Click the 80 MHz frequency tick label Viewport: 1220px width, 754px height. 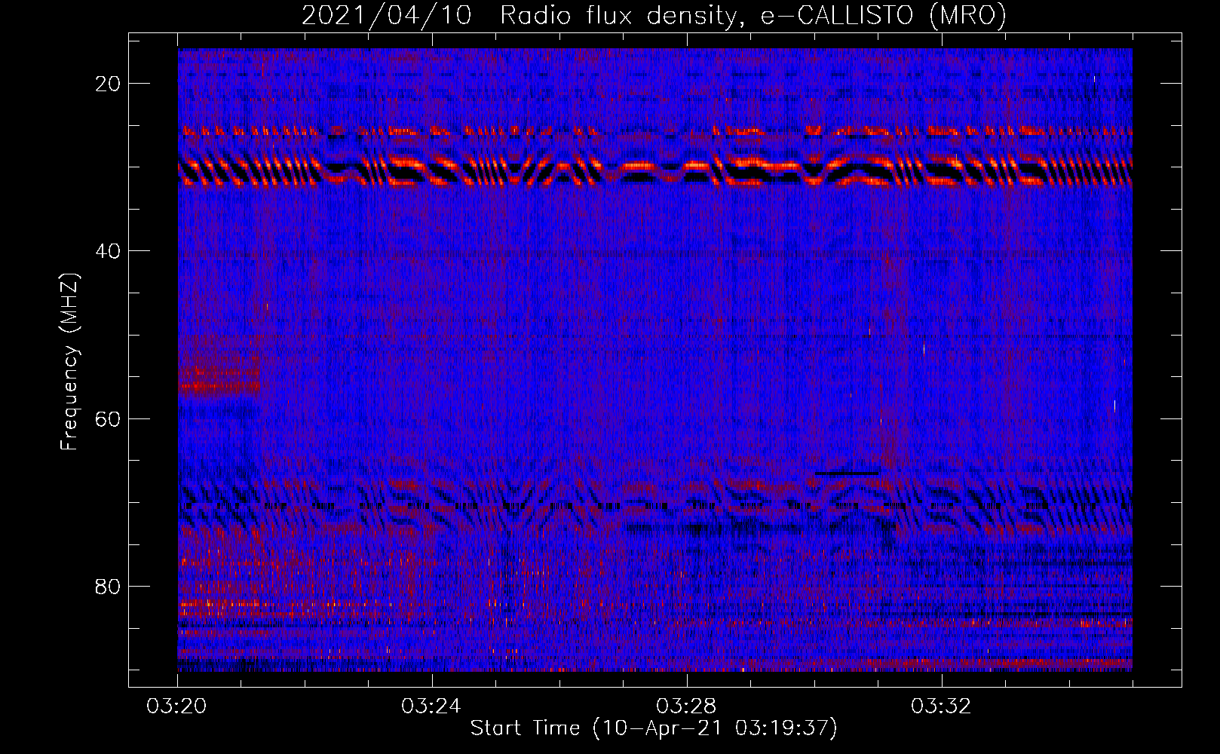[x=108, y=587]
